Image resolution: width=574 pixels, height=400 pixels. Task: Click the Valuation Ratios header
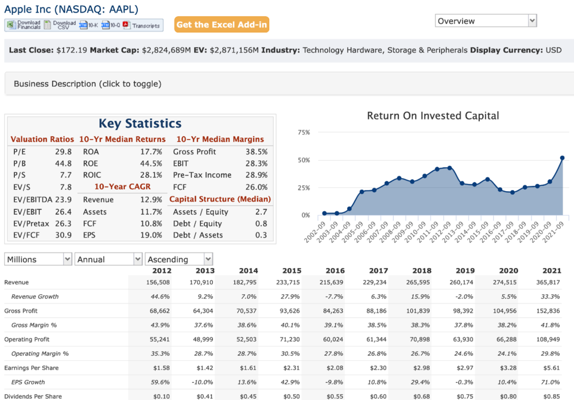point(42,139)
